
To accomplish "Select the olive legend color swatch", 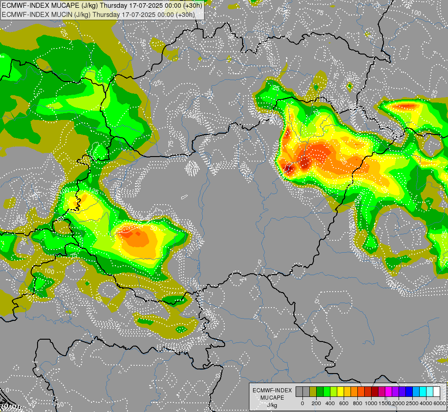I will click(313, 391).
